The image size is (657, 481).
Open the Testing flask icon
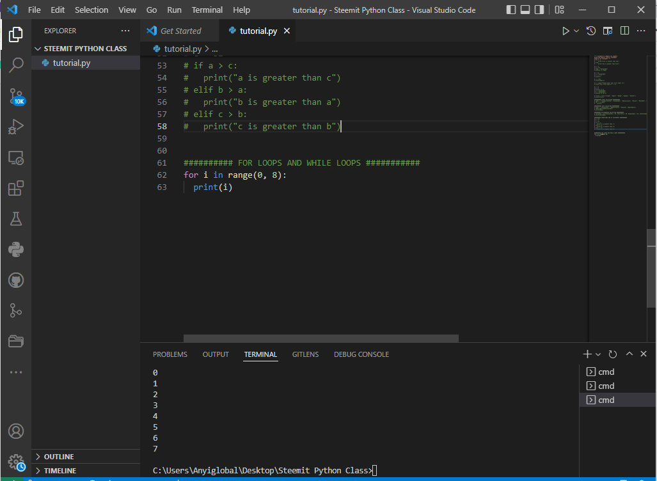point(16,219)
